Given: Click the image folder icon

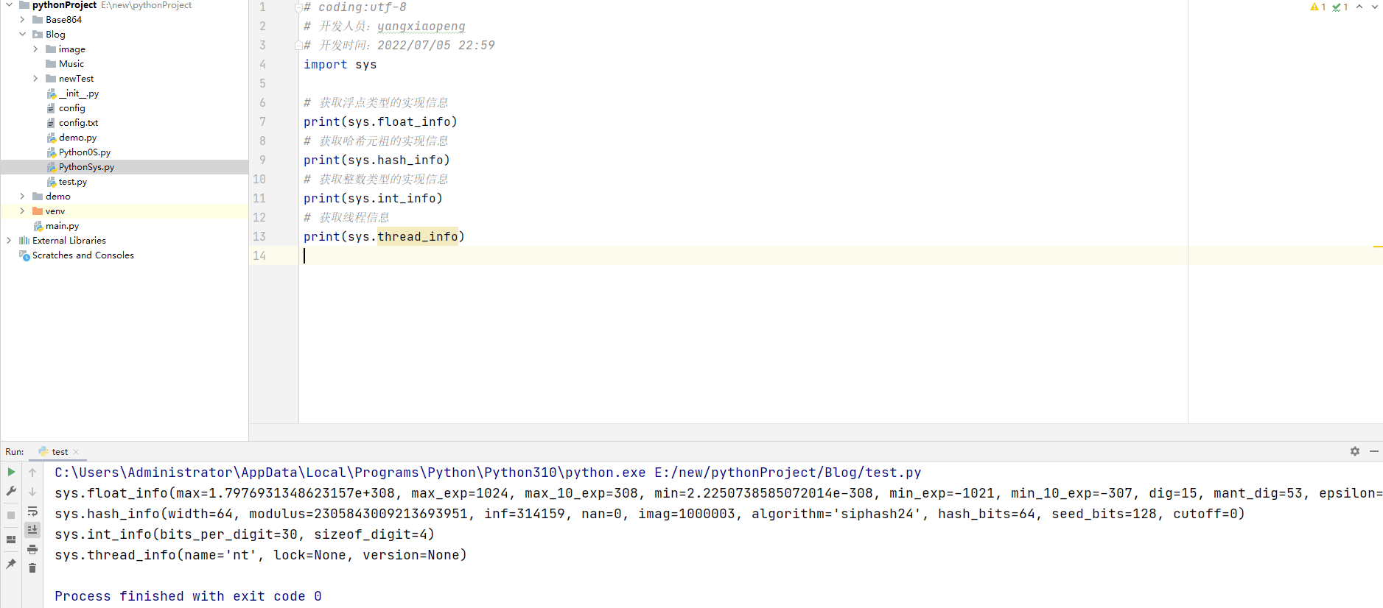Looking at the screenshot, I should (x=51, y=49).
